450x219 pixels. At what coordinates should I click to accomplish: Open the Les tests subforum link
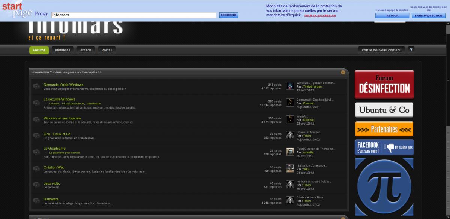coord(54,103)
